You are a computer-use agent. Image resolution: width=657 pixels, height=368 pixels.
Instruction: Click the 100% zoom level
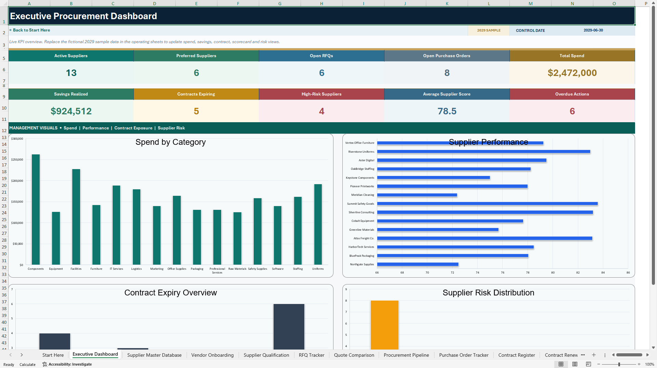(x=649, y=364)
